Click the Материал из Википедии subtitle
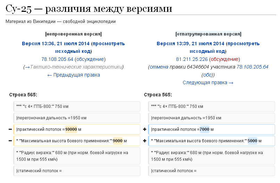The height and width of the screenshot is (183, 280). click(x=60, y=22)
